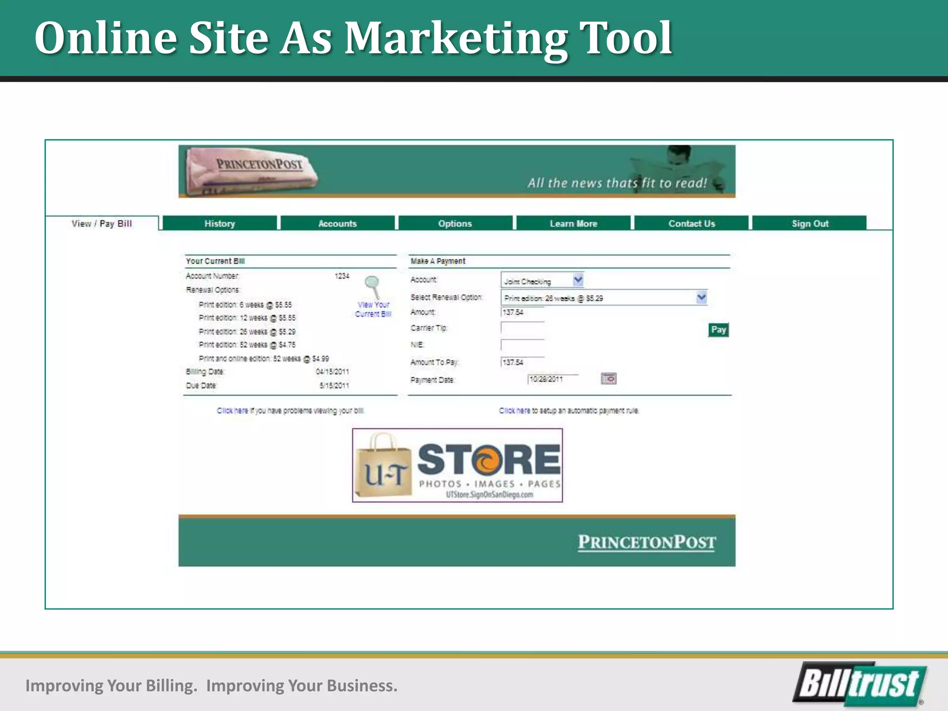Click the Amount input field
This screenshot has height=711, width=948.
[522, 312]
